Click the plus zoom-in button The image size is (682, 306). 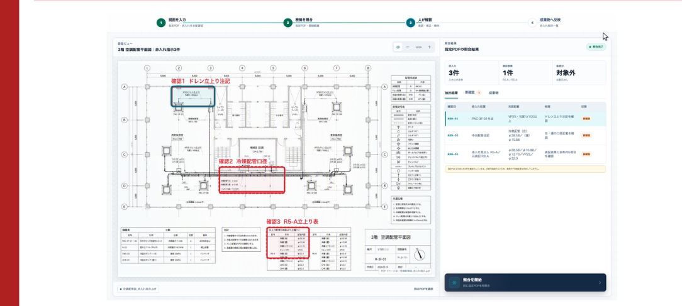pos(429,47)
